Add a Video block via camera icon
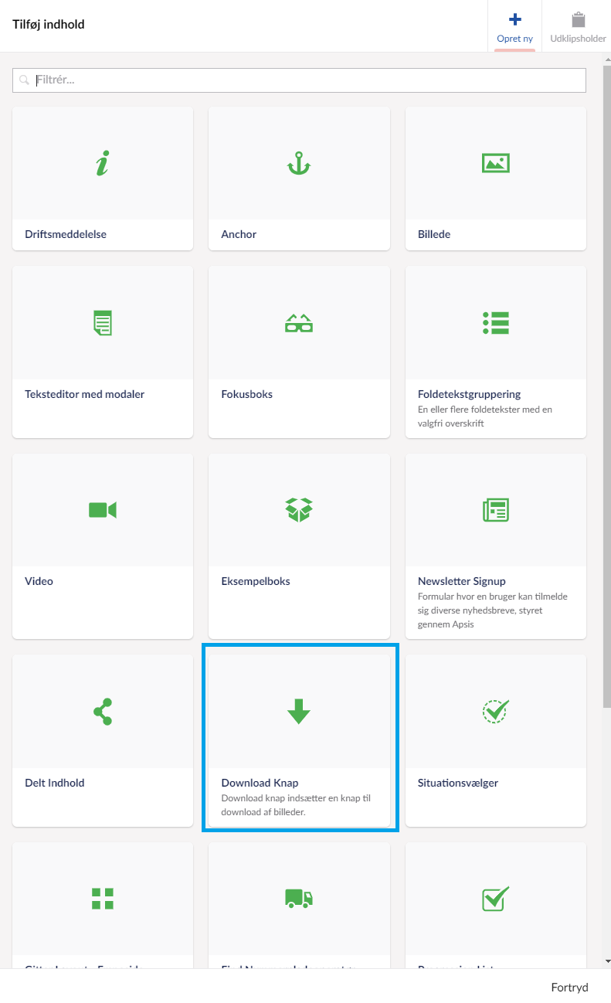611x1003 pixels. pyautogui.click(x=103, y=510)
